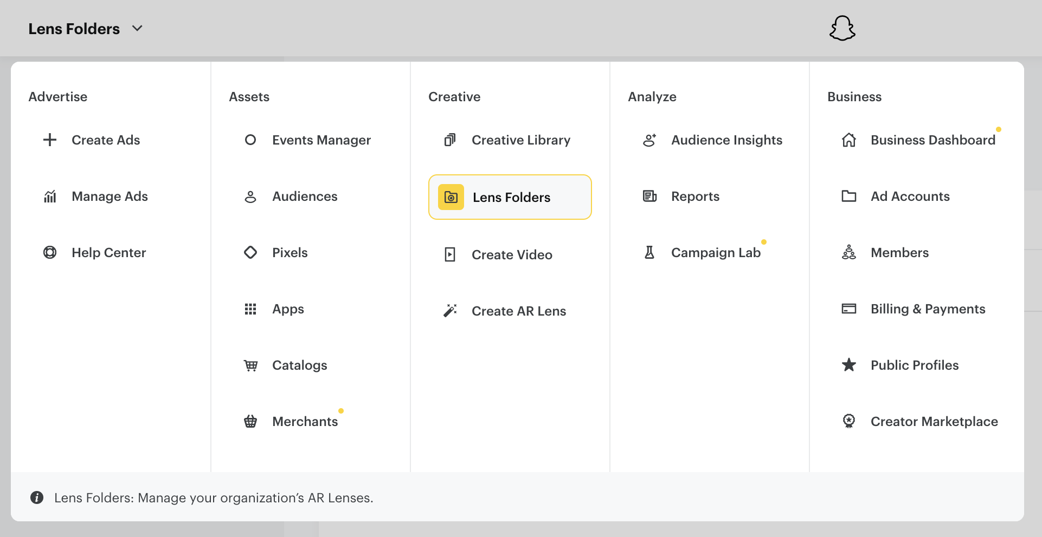Click the Pixels diamond icon
The image size is (1042, 537).
250,252
